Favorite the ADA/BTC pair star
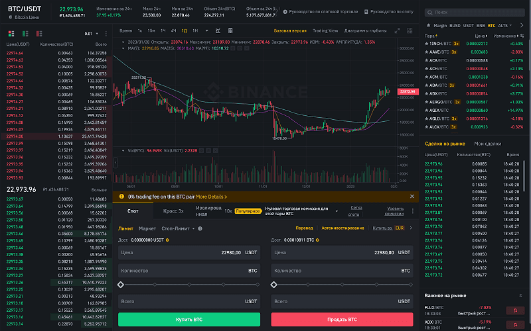This screenshot has height=331, width=531. 427,85
